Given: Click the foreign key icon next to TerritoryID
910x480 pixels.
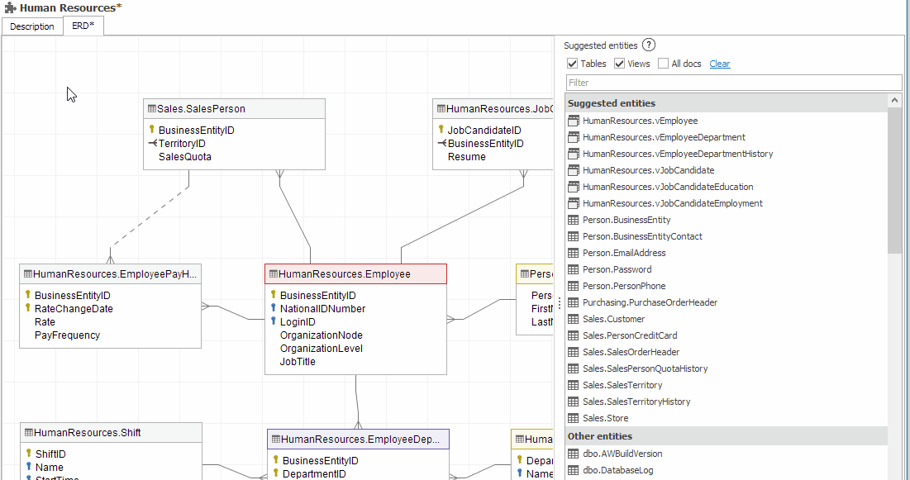Looking at the screenshot, I should click(x=152, y=143).
